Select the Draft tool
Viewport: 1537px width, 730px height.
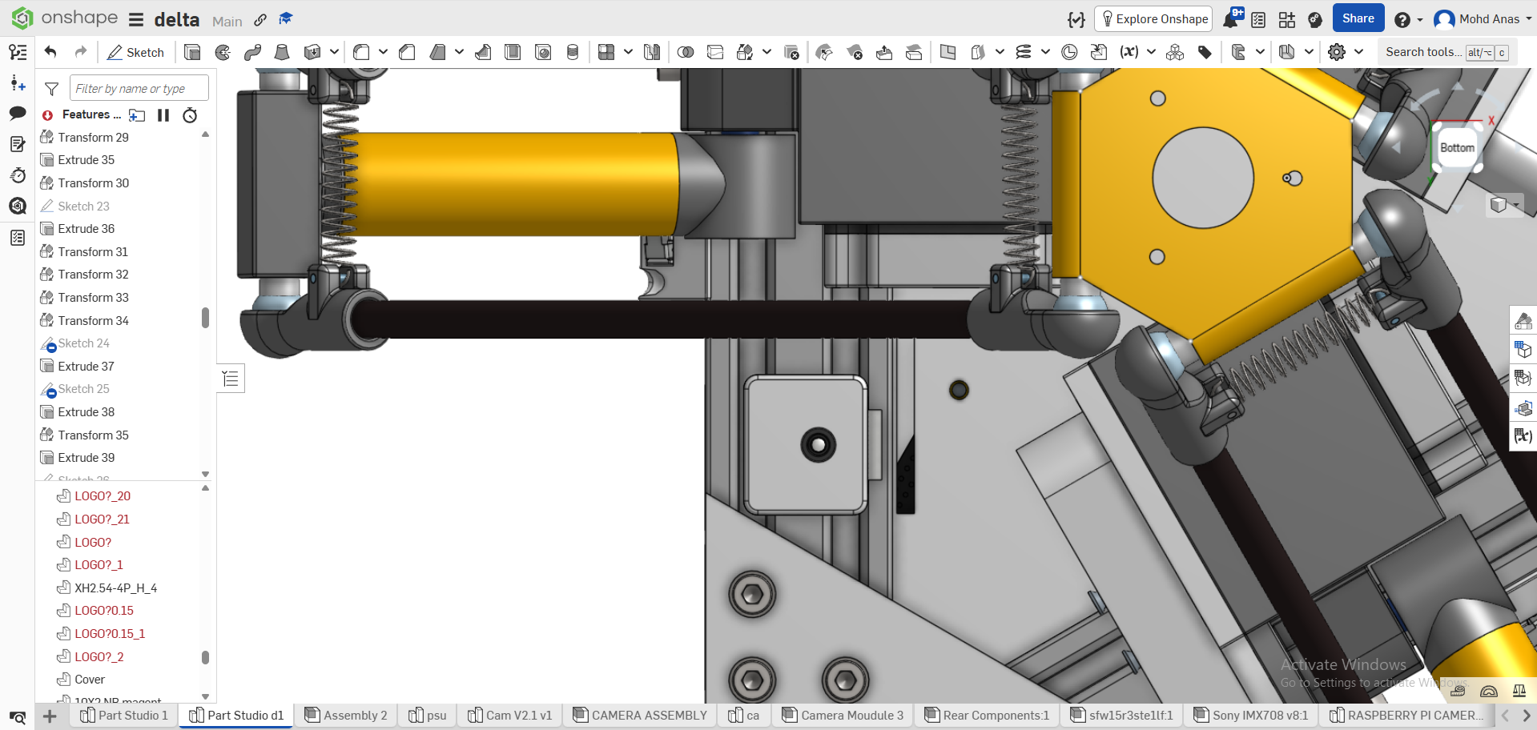coord(437,52)
